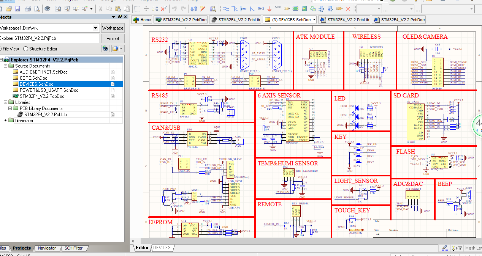Open the Home document tab
Viewport: 482px width, 256px height.
pos(142,20)
